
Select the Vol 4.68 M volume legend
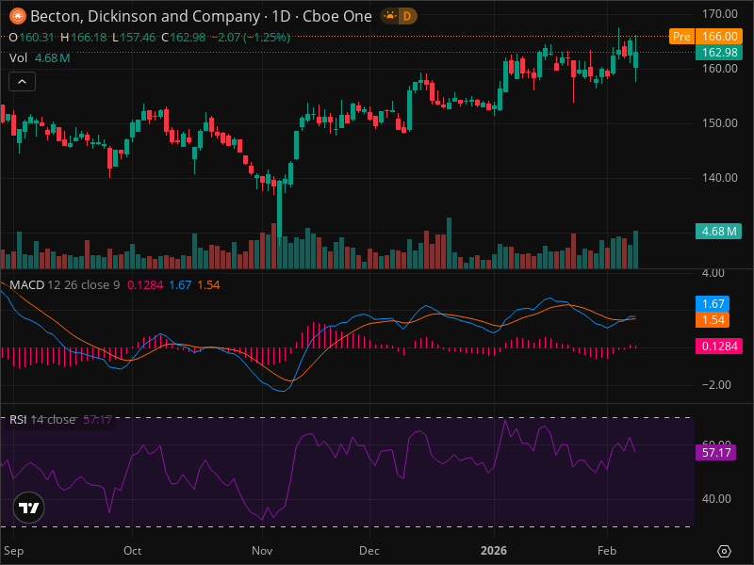coord(40,58)
